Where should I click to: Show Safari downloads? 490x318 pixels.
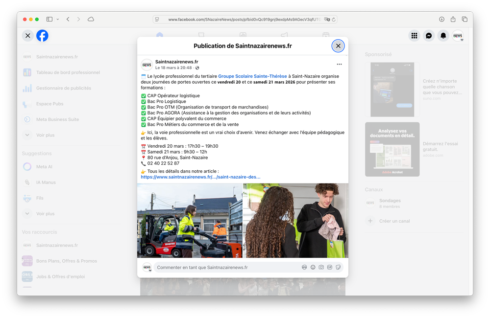[x=441, y=20]
